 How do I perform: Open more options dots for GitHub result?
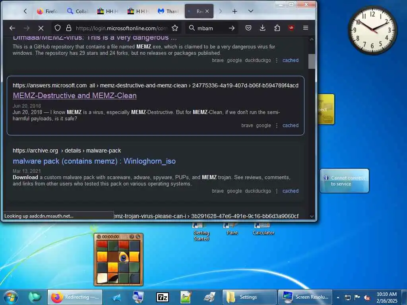pyautogui.click(x=277, y=60)
